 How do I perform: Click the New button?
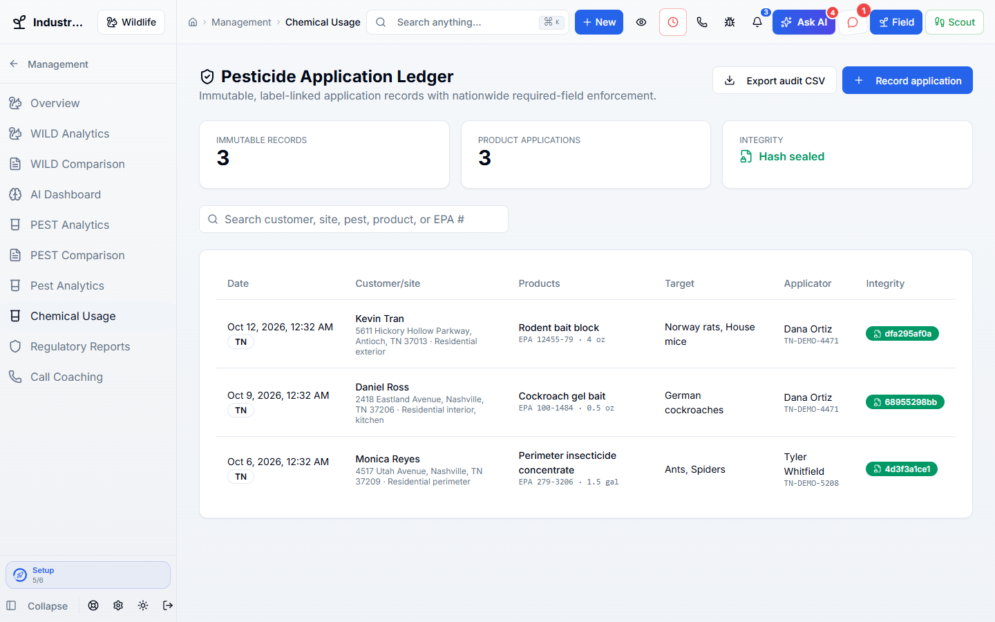pyautogui.click(x=599, y=22)
